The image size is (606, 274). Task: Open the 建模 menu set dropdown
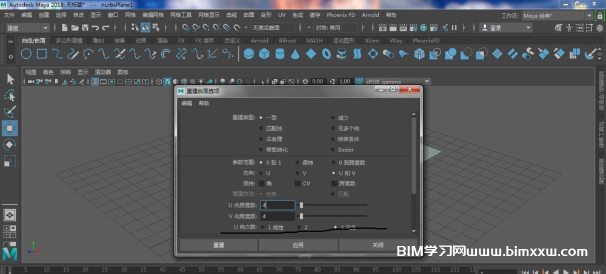click(x=28, y=27)
